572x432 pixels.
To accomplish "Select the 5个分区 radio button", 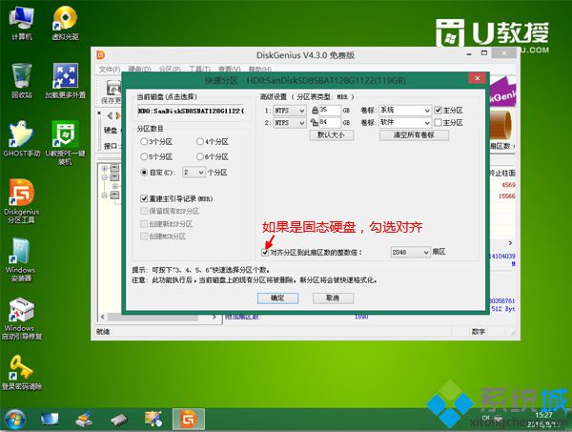I will [x=144, y=157].
